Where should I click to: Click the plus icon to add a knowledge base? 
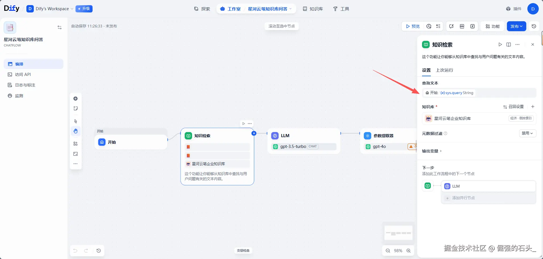(x=533, y=107)
